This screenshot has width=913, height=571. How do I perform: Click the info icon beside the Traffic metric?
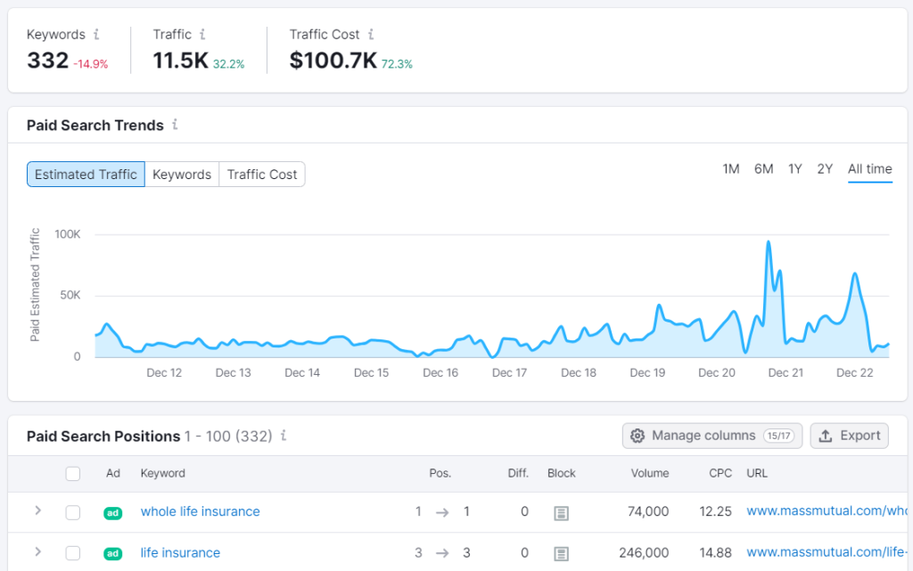[x=202, y=34]
